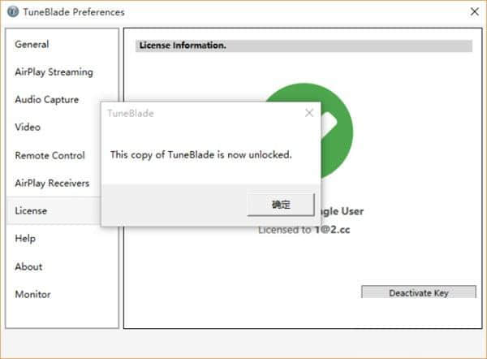Switch to the Monitor section
The width and height of the screenshot is (487, 359).
[x=32, y=294]
